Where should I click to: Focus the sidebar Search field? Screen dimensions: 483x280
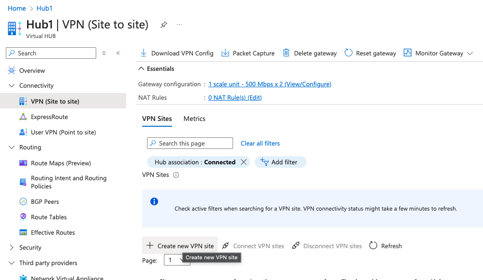pyautogui.click(x=51, y=53)
